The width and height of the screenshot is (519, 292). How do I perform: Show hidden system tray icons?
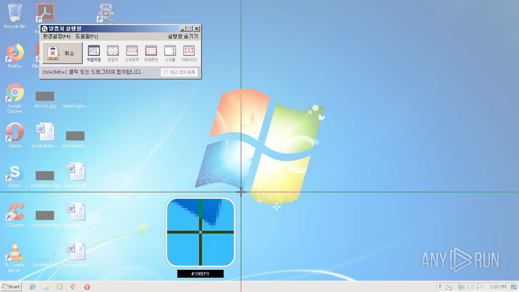pos(440,287)
